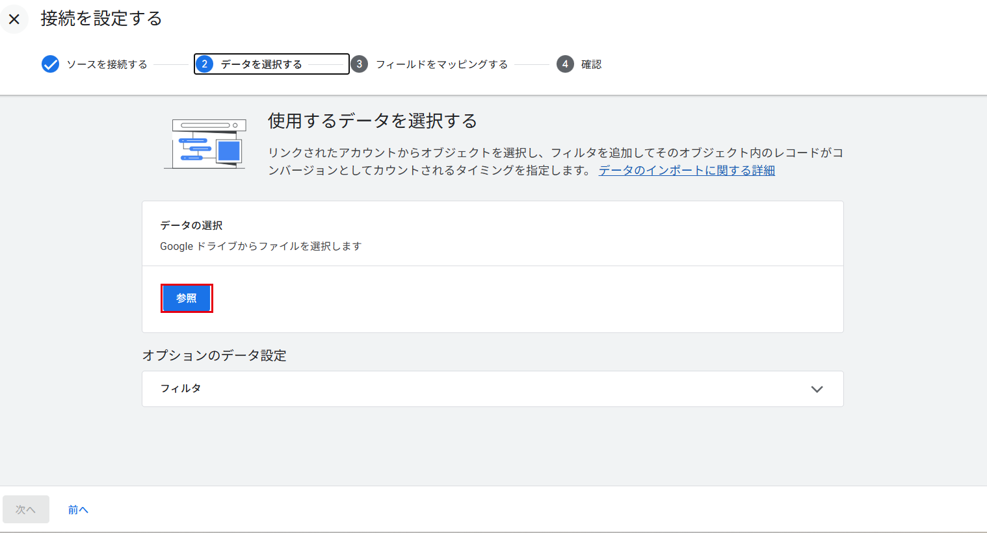Go to step 3 フィールドをマッピングする
The image size is (987, 533).
[430, 64]
